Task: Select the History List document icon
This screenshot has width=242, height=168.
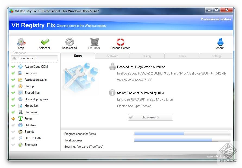Action: tap(20, 106)
